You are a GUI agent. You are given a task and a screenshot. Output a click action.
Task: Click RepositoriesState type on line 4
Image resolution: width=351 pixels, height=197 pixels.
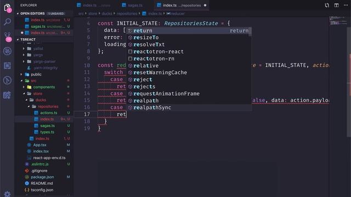pyautogui.click(x=191, y=23)
